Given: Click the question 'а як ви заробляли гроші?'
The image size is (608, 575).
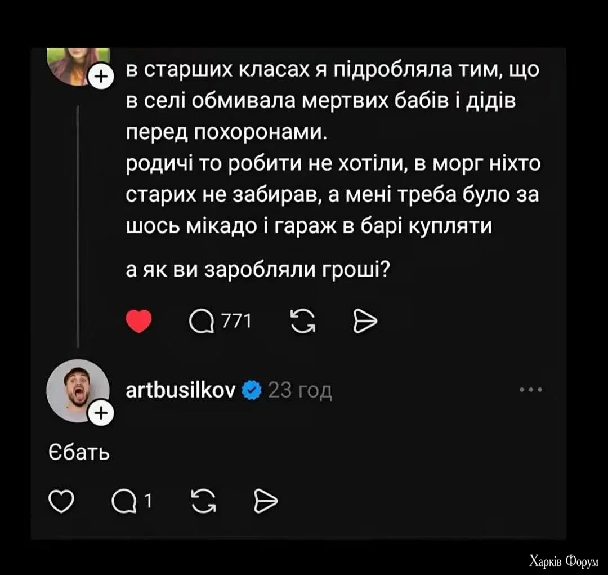Looking at the screenshot, I should pyautogui.click(x=258, y=270).
